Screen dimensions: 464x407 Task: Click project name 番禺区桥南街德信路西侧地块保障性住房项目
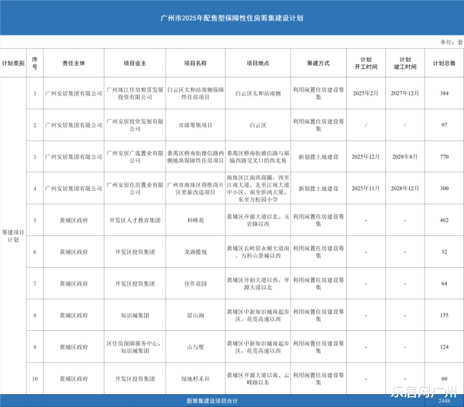point(195,157)
